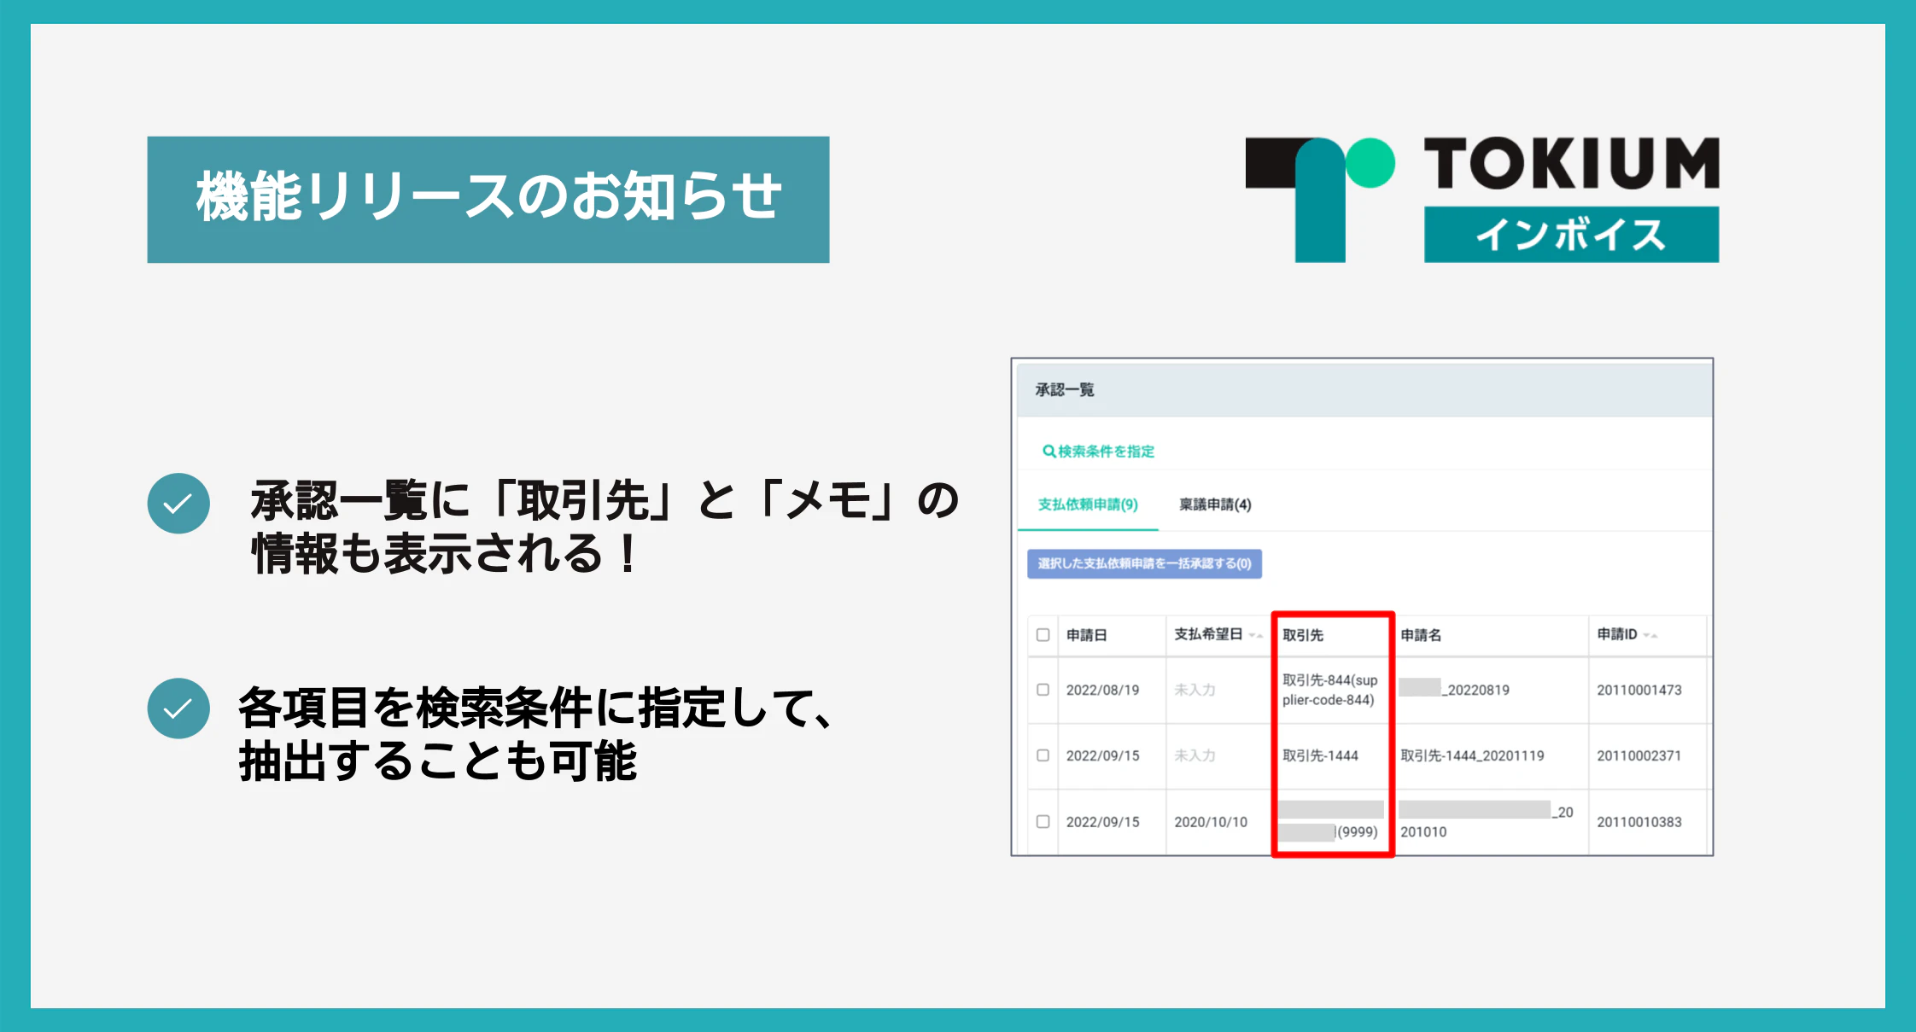Click the 取引先-844 supplier cell
The height and width of the screenshot is (1032, 1916).
pos(1329,690)
